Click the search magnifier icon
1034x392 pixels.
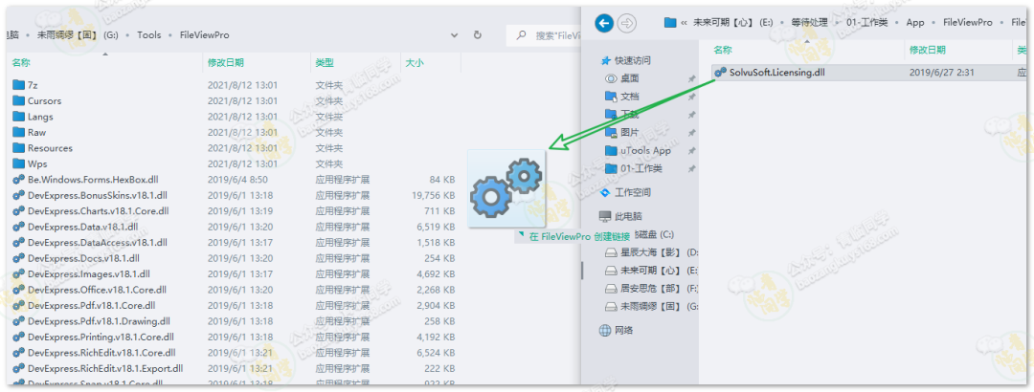(x=521, y=35)
